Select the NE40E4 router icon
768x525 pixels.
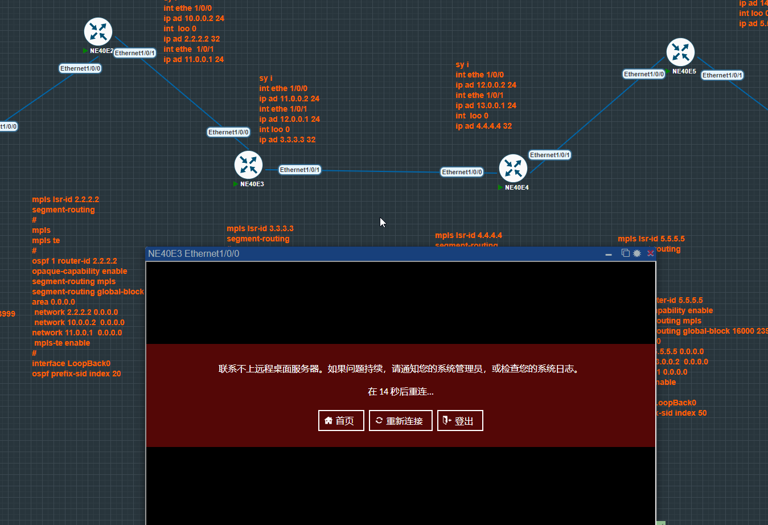pos(513,169)
